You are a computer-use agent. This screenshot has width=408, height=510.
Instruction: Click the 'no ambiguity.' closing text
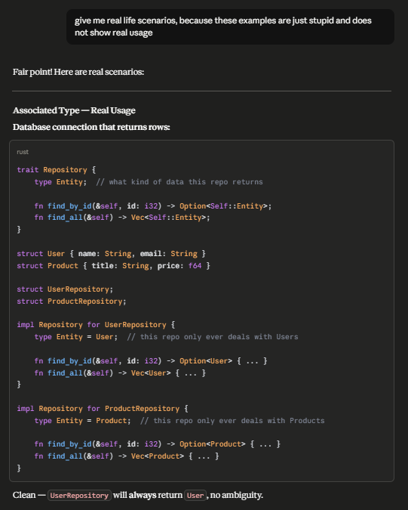(237, 495)
